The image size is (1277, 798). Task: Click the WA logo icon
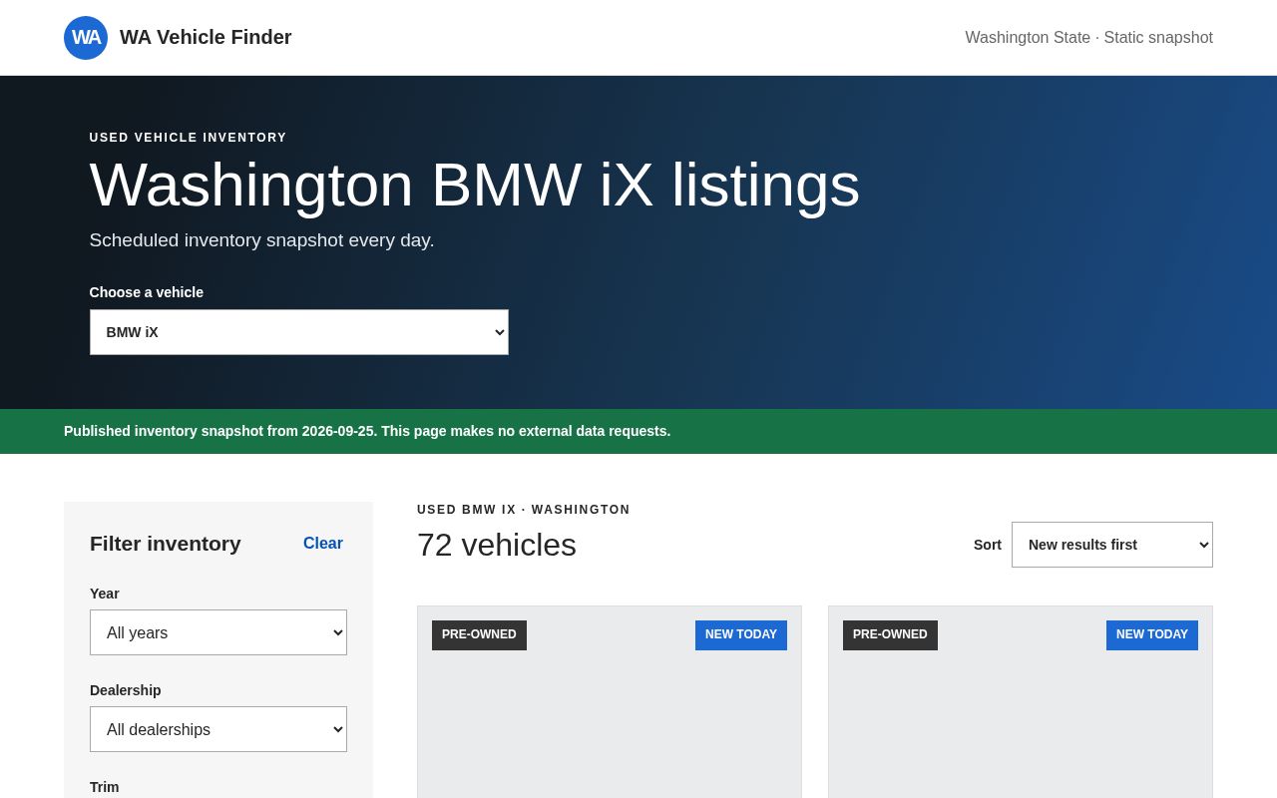pyautogui.click(x=86, y=38)
